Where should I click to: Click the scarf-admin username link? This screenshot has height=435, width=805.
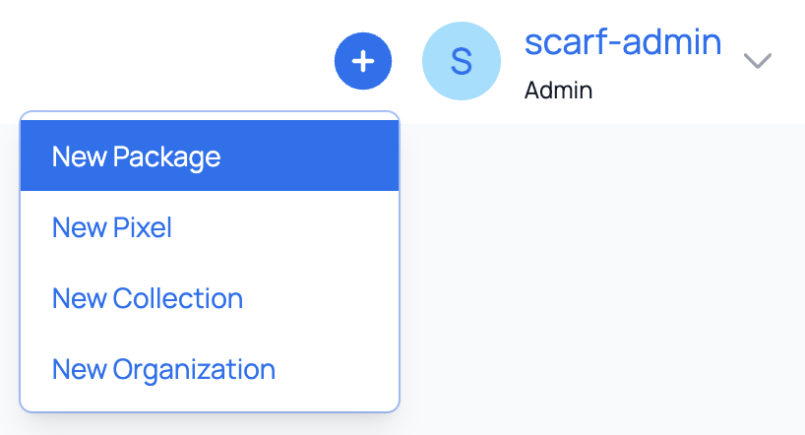tap(623, 42)
